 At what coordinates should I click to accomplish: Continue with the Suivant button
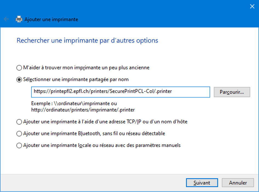[202, 183]
